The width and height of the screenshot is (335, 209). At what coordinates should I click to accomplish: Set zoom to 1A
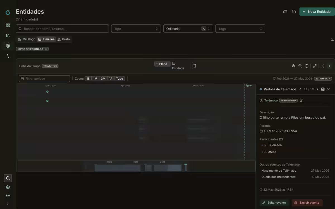click(111, 79)
